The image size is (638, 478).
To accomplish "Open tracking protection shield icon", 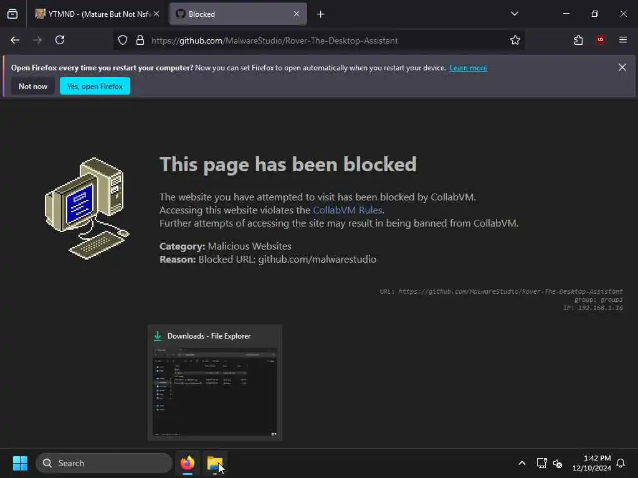I will [x=123, y=40].
